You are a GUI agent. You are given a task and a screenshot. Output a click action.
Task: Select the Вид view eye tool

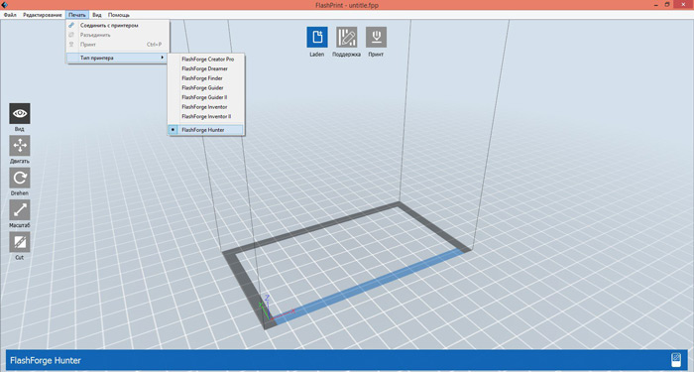click(x=20, y=113)
